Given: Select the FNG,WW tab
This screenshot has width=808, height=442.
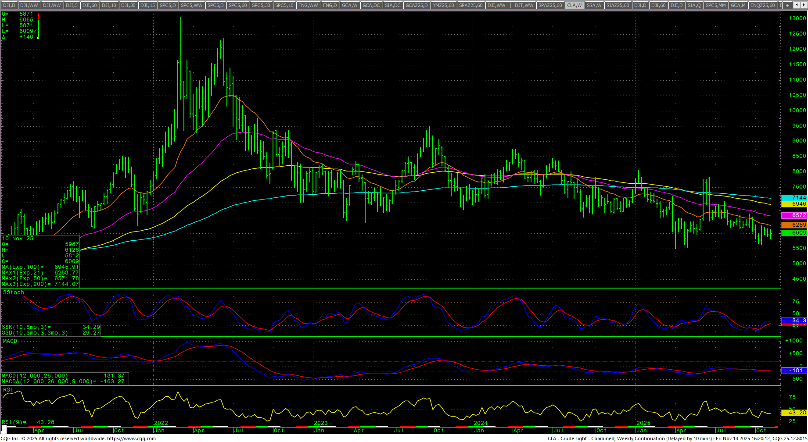Looking at the screenshot, I should pyautogui.click(x=308, y=5).
